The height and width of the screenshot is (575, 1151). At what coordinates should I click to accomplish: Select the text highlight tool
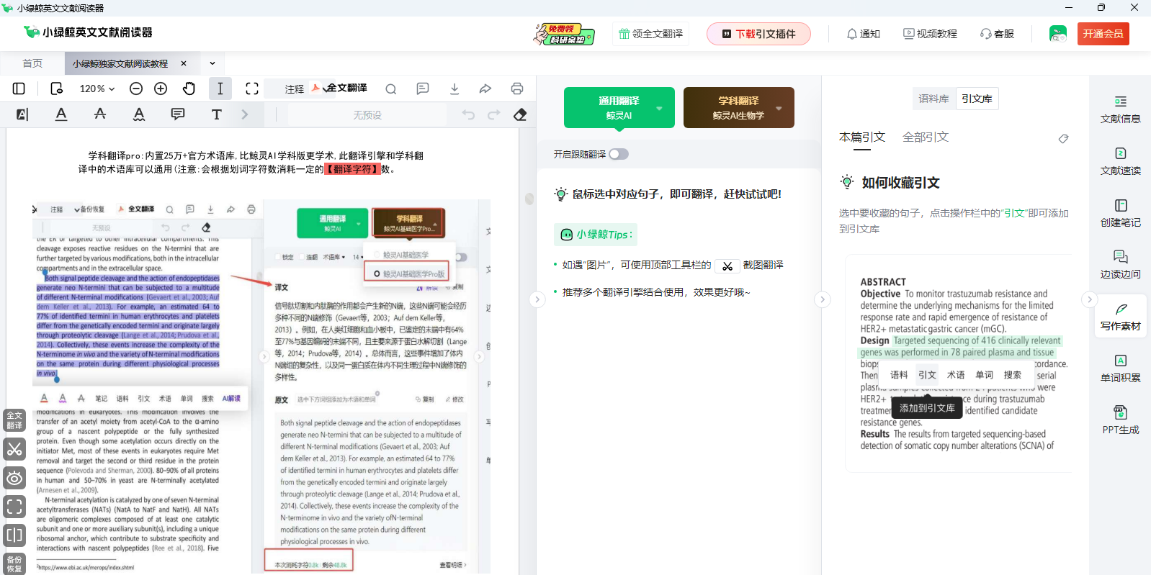point(22,114)
